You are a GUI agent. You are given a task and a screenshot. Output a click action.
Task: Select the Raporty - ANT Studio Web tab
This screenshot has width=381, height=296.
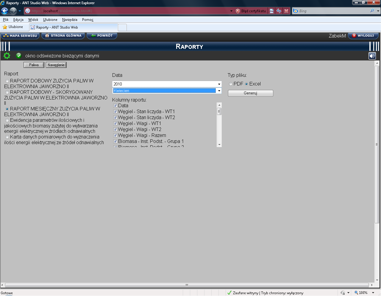[74, 27]
